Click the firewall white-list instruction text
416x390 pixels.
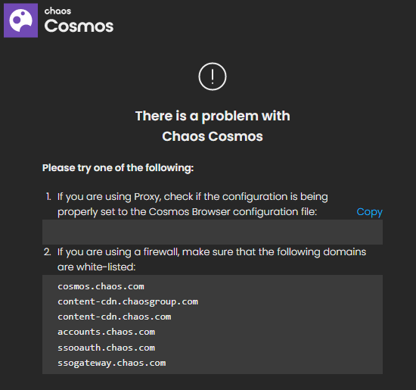212,259
